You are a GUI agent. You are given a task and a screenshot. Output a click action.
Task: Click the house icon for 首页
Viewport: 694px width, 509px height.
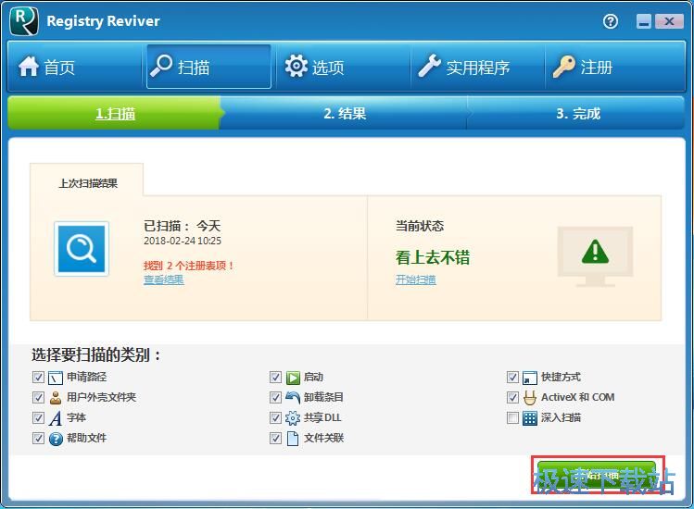pyautogui.click(x=29, y=67)
